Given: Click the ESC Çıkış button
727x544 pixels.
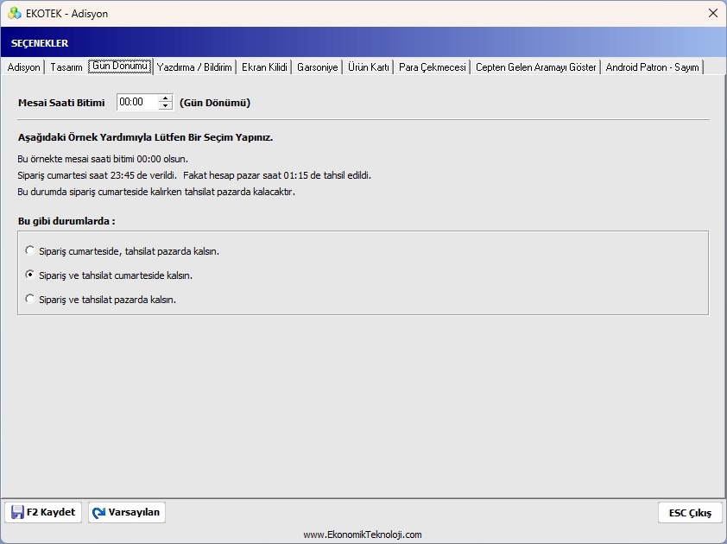Looking at the screenshot, I should click(690, 512).
